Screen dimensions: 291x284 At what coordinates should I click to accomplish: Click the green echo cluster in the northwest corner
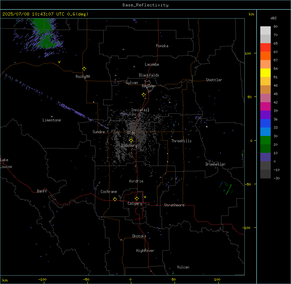44,33
